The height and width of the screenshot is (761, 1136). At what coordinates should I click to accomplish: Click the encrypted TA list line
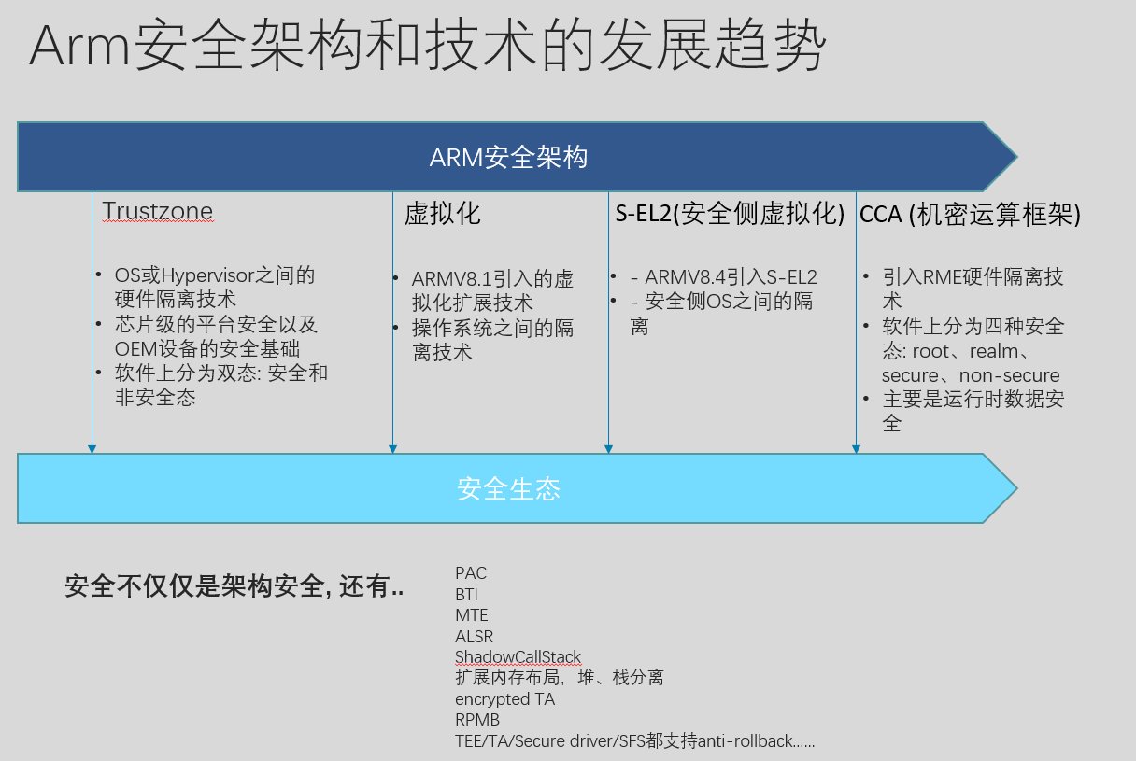click(504, 699)
